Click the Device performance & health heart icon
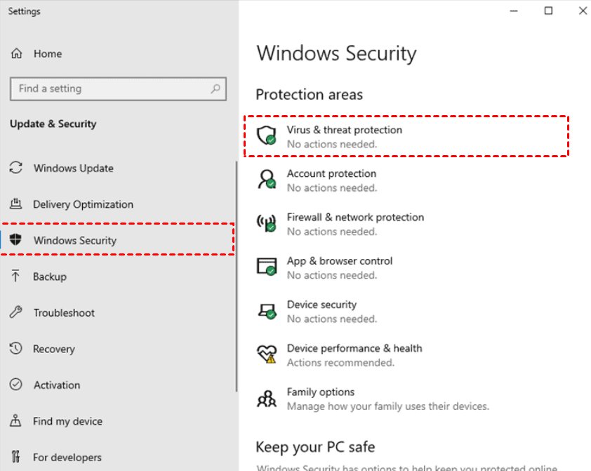This screenshot has width=591, height=471. click(x=266, y=354)
